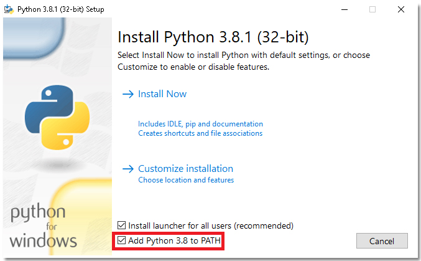Click the arrow icon beside Customize installation
This screenshot has width=421, height=261.
pos(128,169)
